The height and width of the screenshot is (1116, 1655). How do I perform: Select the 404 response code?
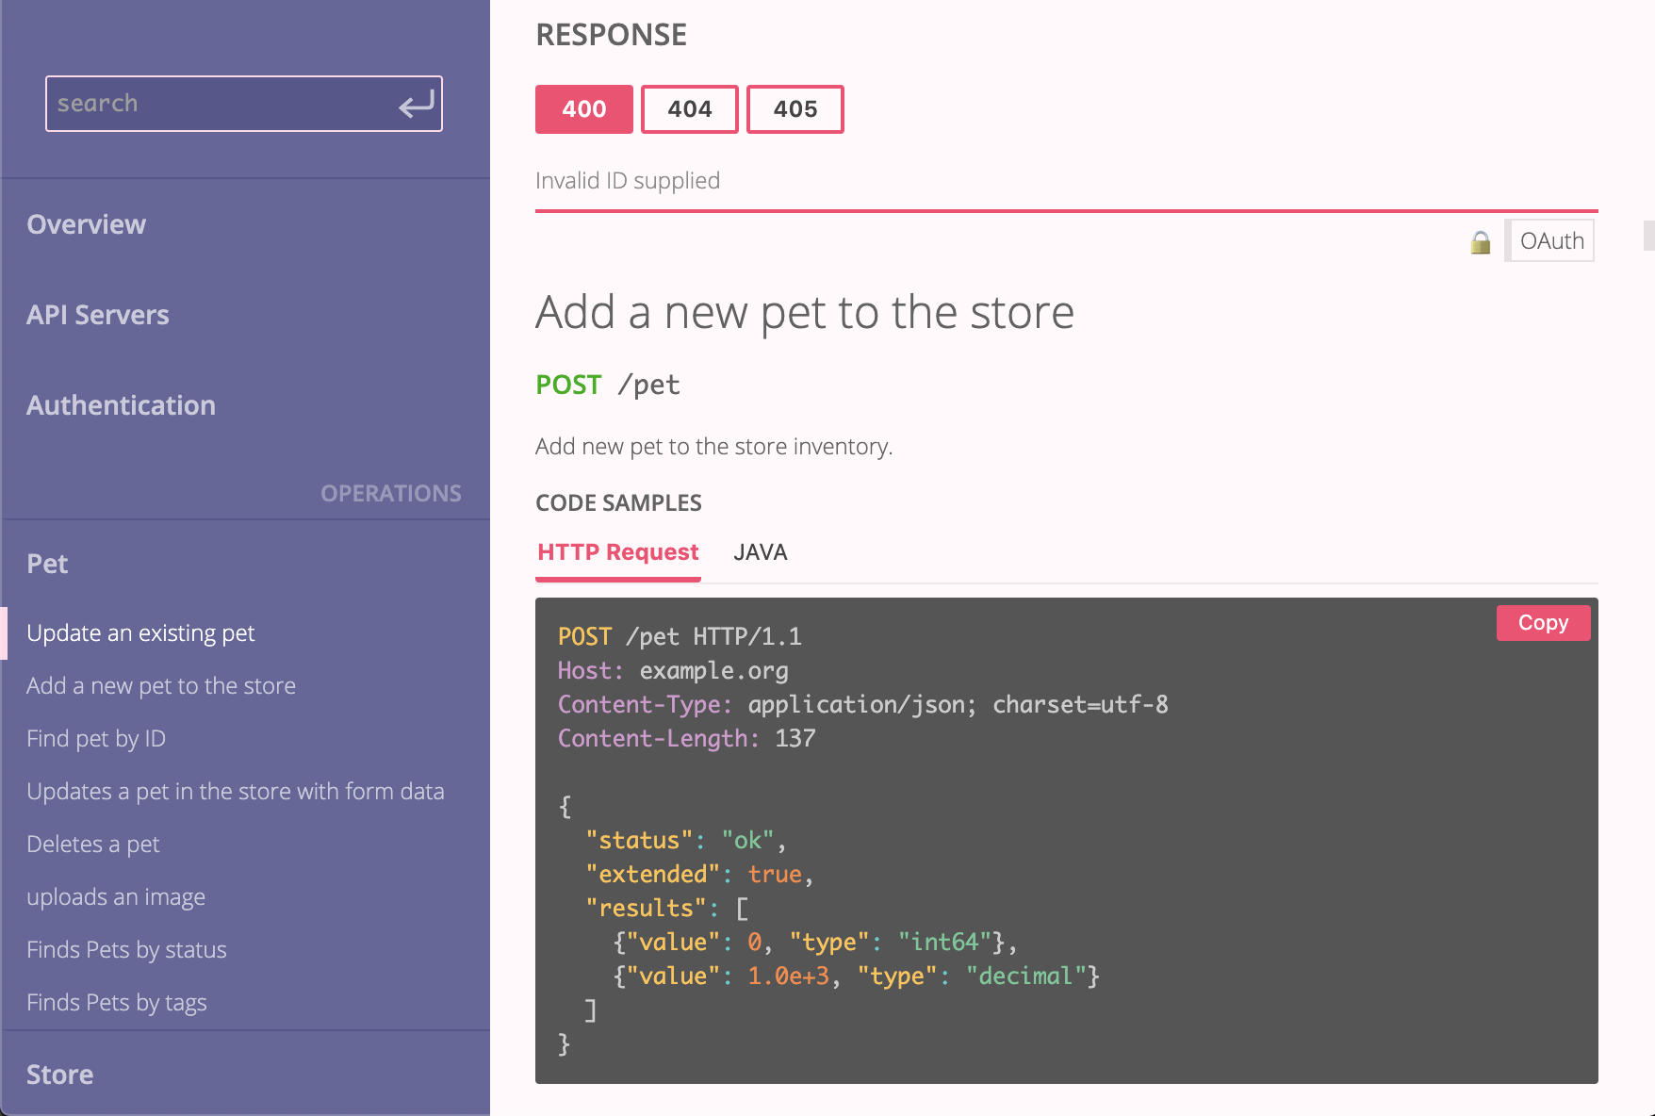[x=690, y=109]
